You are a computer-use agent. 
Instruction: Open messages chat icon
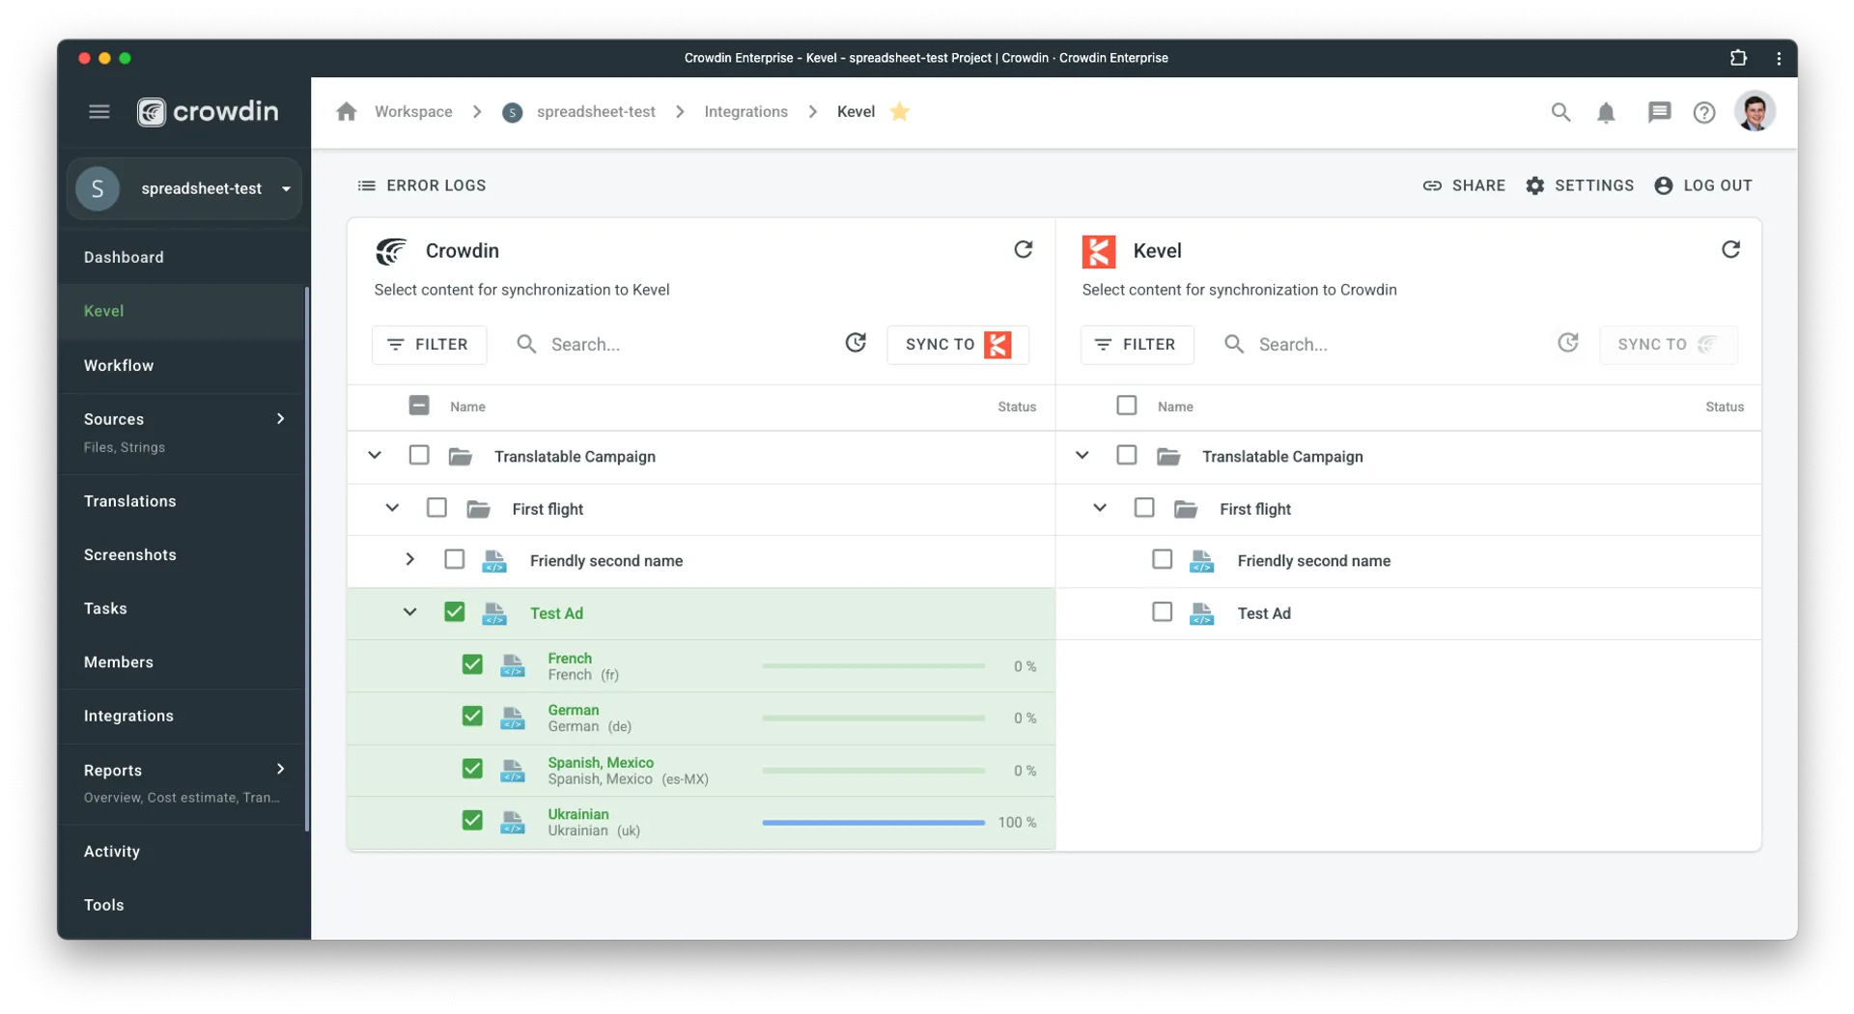(1659, 112)
